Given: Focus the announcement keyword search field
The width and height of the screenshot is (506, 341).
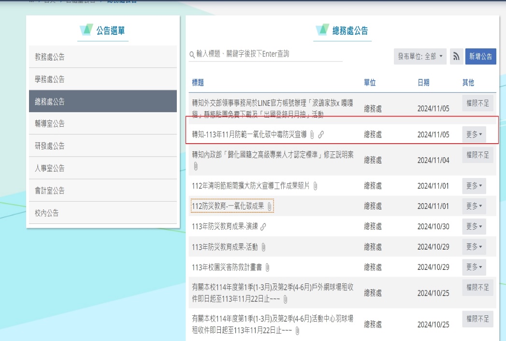Looking at the screenshot, I should click(269, 54).
